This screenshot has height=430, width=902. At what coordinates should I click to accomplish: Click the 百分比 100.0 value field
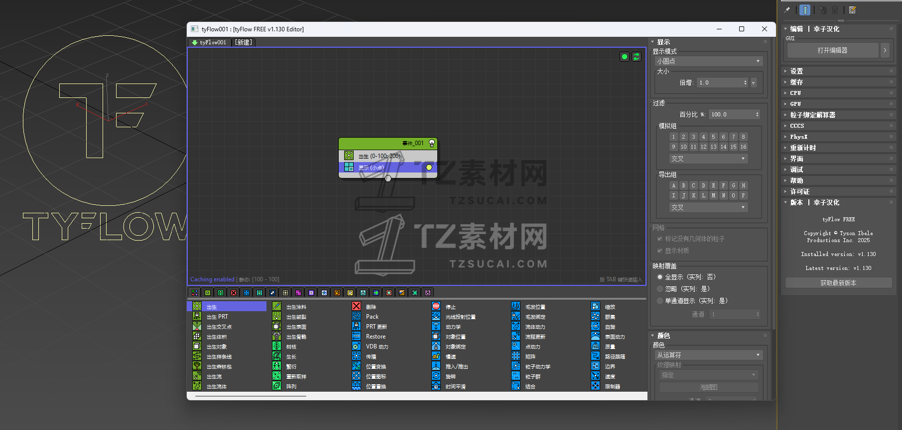(x=732, y=114)
